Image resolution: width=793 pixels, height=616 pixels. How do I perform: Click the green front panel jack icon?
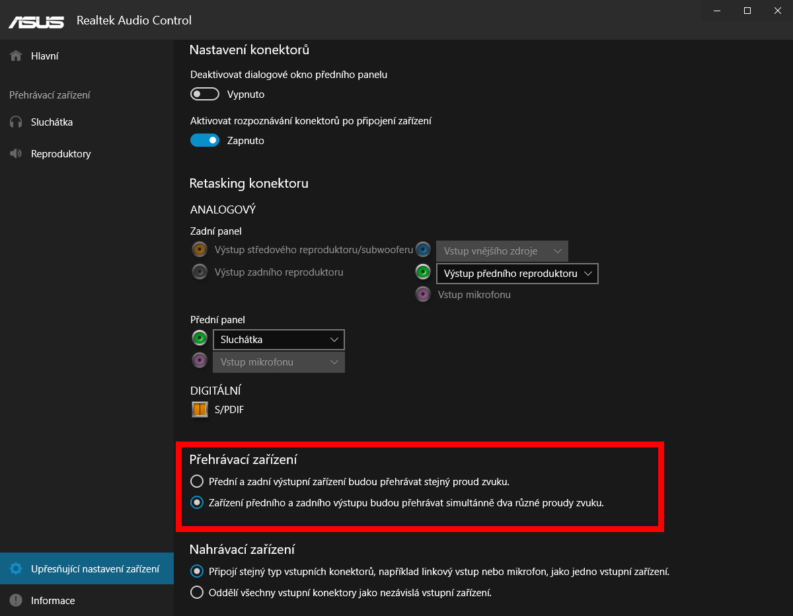(199, 338)
